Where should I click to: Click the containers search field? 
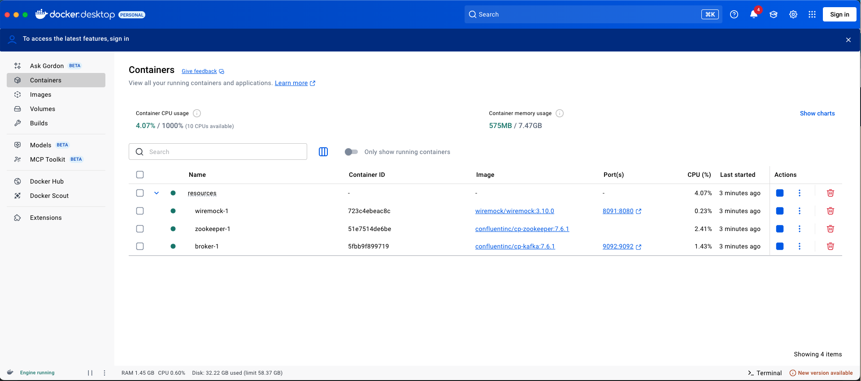click(224, 152)
